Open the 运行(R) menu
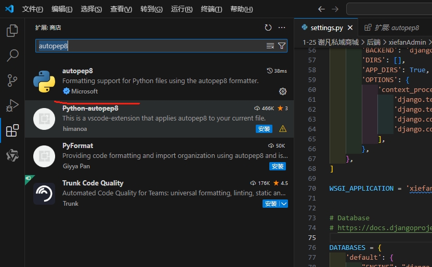 (181, 9)
